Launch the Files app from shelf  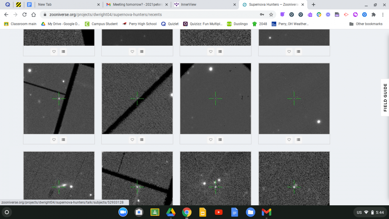click(250, 212)
